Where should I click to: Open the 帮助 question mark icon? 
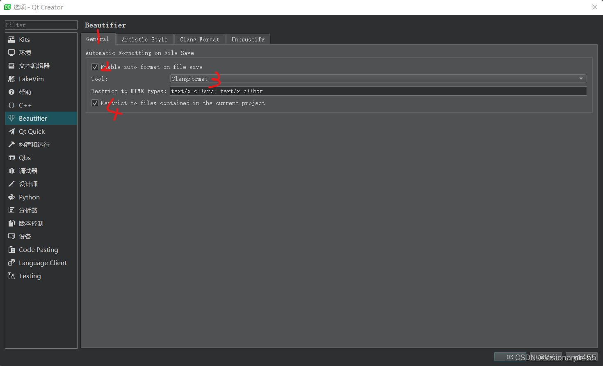click(11, 92)
